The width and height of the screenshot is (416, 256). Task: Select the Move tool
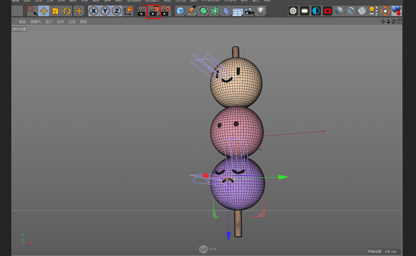45,11
